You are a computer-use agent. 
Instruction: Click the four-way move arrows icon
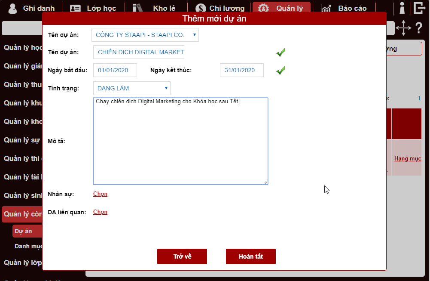click(x=403, y=28)
